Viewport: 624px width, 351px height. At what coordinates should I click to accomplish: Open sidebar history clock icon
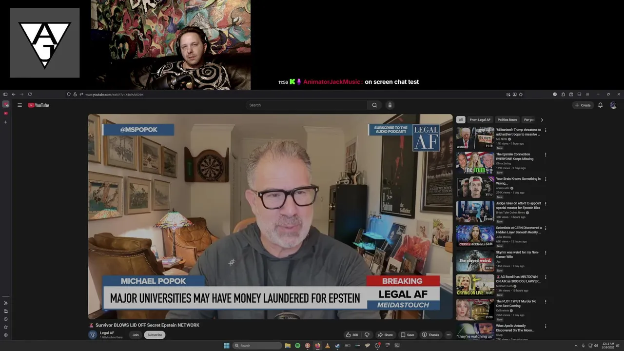(6, 319)
